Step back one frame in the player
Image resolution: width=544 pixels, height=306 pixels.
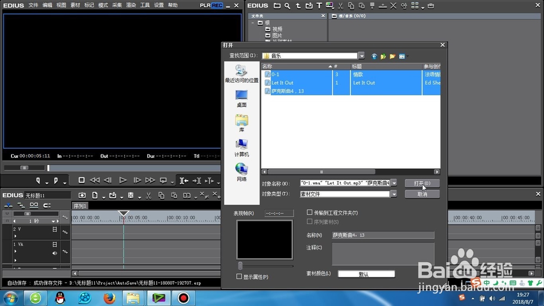tap(108, 180)
